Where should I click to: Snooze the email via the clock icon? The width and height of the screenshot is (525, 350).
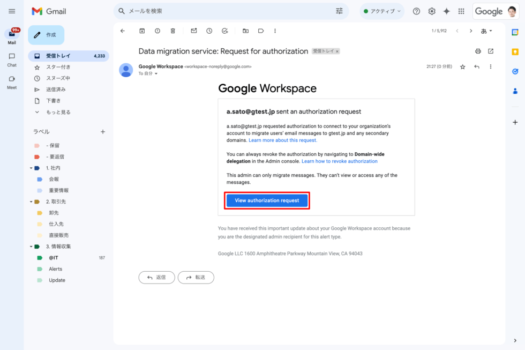[209, 31]
